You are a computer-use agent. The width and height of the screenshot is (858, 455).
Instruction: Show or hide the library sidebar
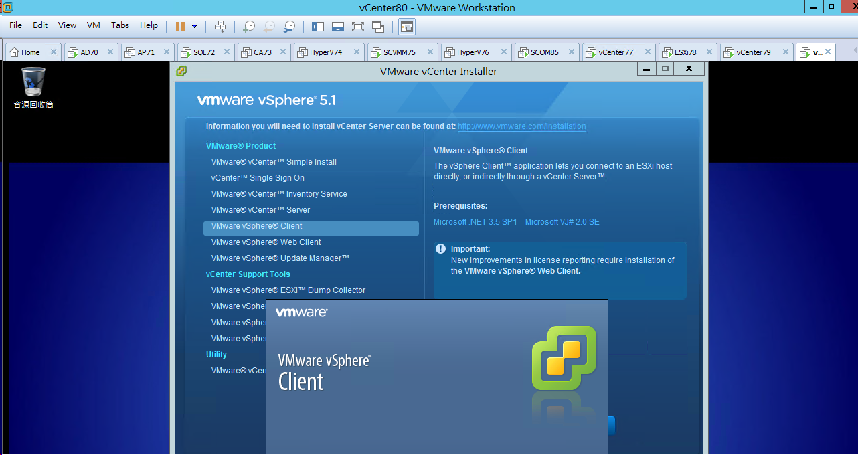[318, 26]
